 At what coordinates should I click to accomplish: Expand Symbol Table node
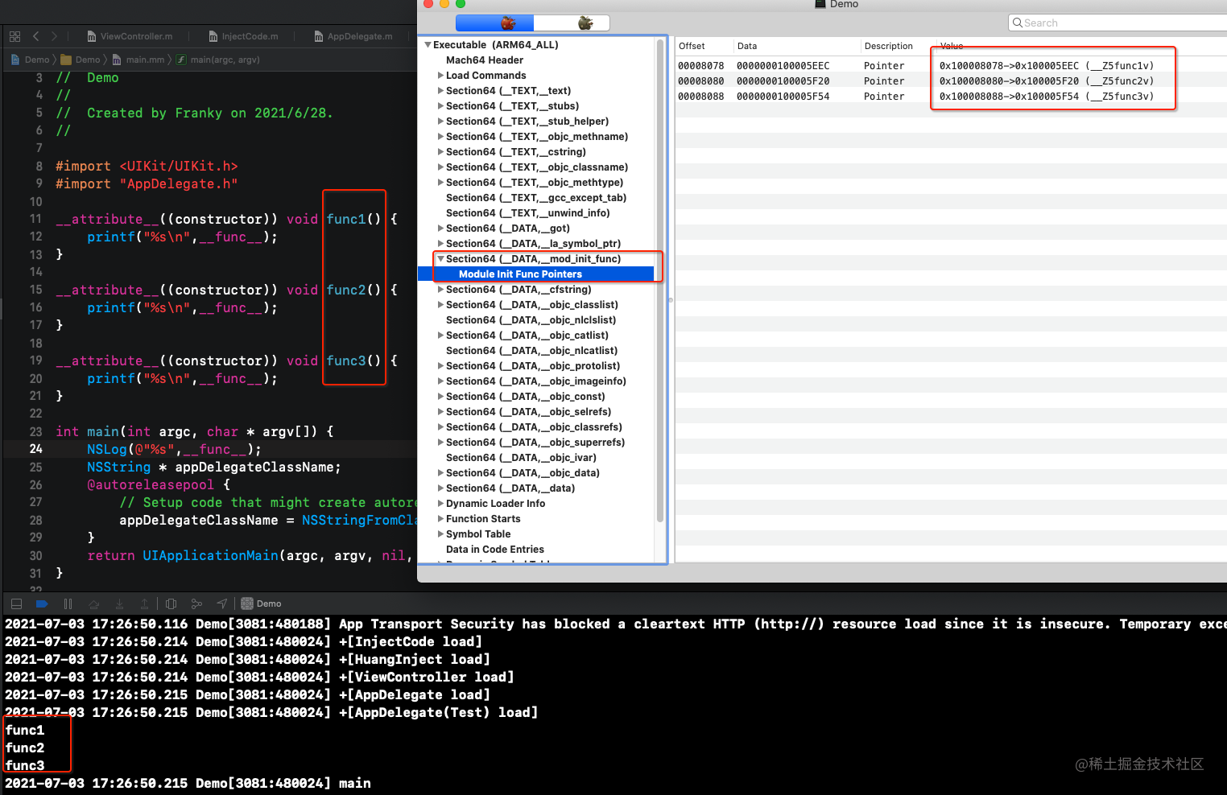pyautogui.click(x=440, y=534)
